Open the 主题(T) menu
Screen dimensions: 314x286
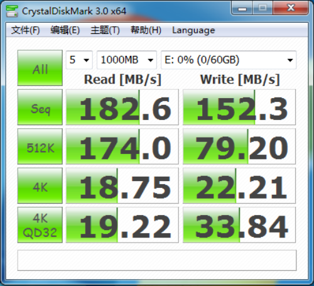pyautogui.click(x=105, y=30)
